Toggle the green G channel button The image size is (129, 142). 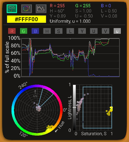(23, 31)
